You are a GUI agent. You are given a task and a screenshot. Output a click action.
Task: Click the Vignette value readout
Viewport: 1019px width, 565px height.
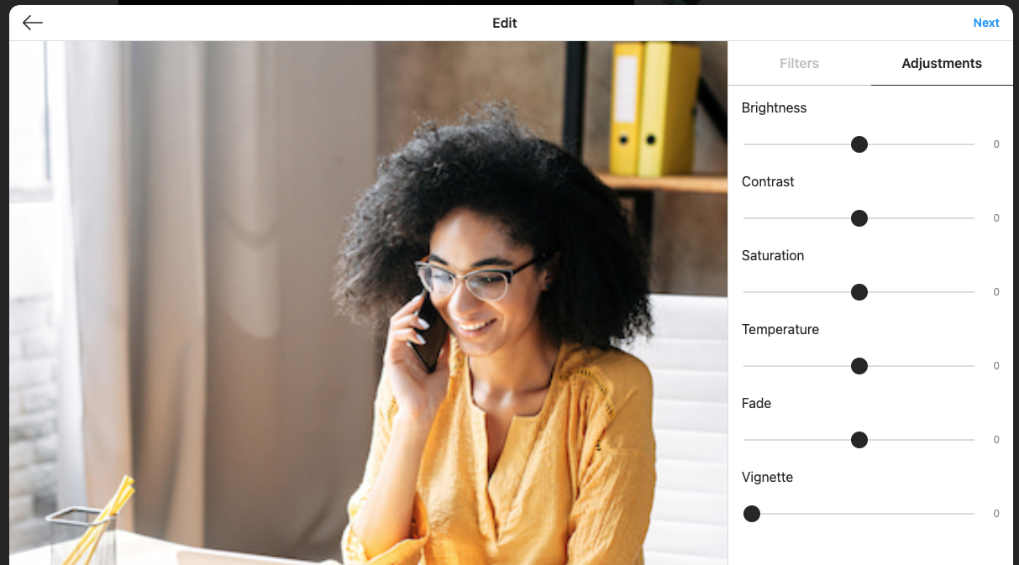click(x=996, y=514)
